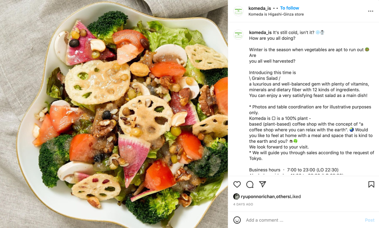The width and height of the screenshot is (379, 228).
Task: Submit comment with Post button
Action: (x=370, y=220)
